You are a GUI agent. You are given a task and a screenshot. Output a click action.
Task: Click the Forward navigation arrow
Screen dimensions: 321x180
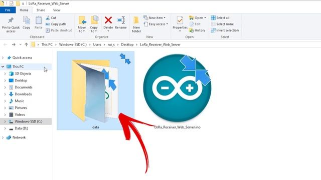click(x=14, y=44)
